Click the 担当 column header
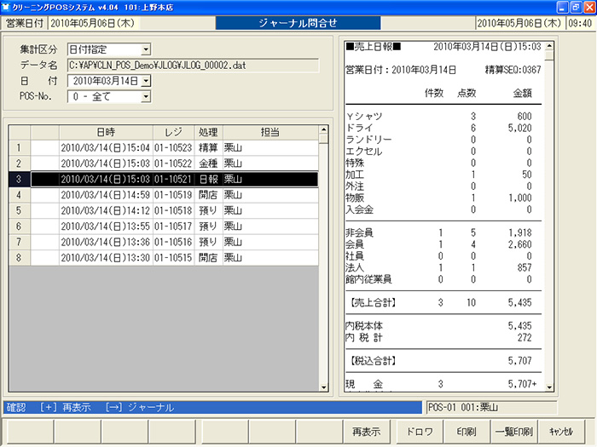Image resolution: width=597 pixels, height=447 pixels. coord(270,132)
